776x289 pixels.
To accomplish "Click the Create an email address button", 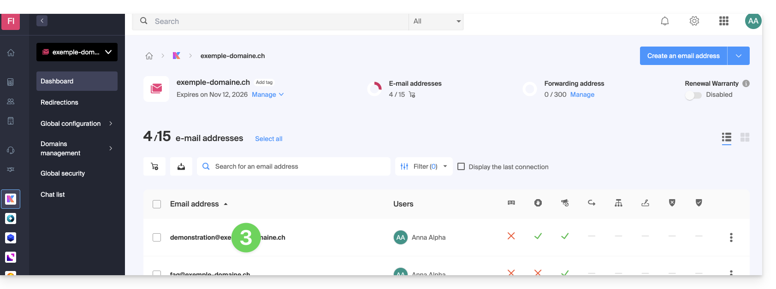I will 683,56.
